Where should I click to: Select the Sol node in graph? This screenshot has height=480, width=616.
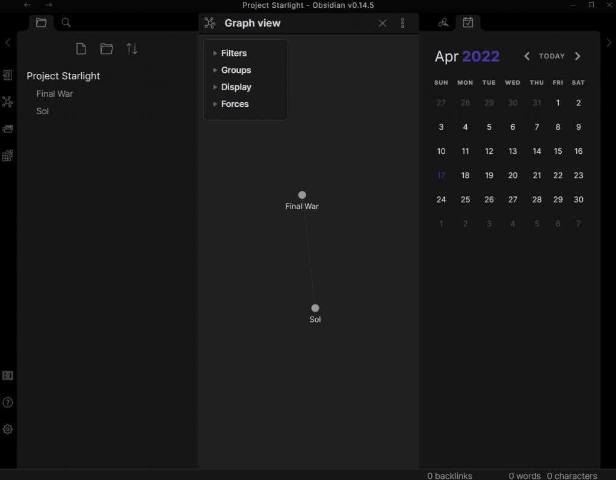(x=315, y=308)
